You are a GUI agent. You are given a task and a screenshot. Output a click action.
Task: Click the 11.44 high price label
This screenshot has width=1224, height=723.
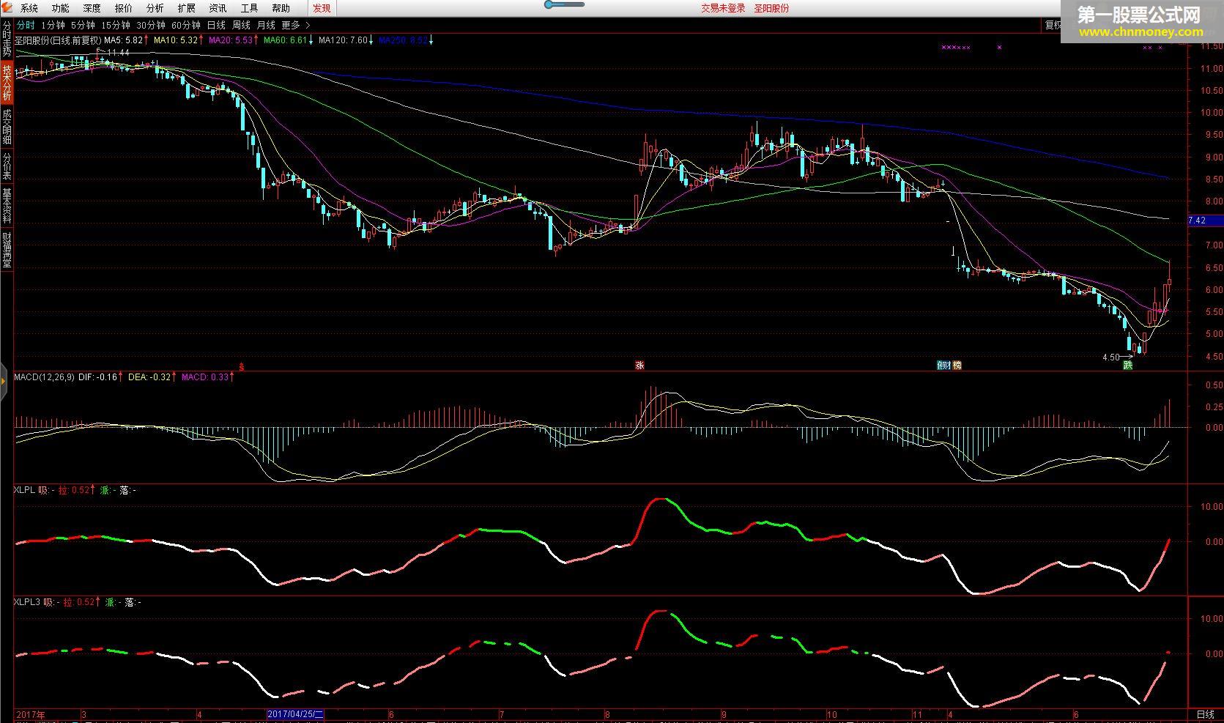[118, 53]
